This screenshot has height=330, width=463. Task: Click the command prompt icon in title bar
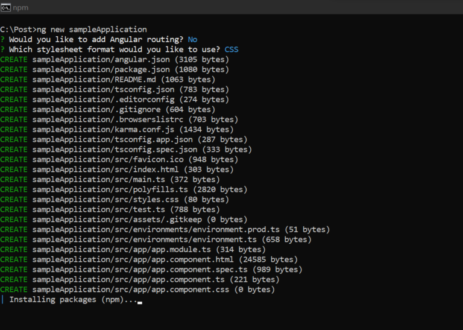tap(5, 7)
